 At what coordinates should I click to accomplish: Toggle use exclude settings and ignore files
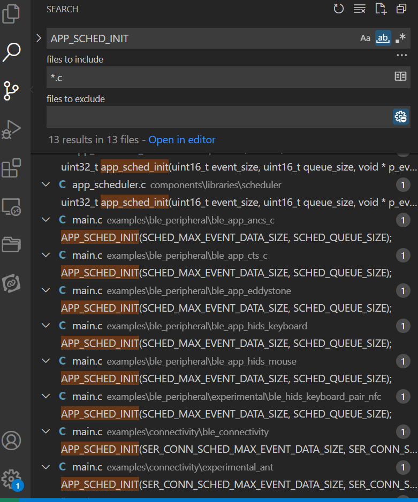[401, 117]
